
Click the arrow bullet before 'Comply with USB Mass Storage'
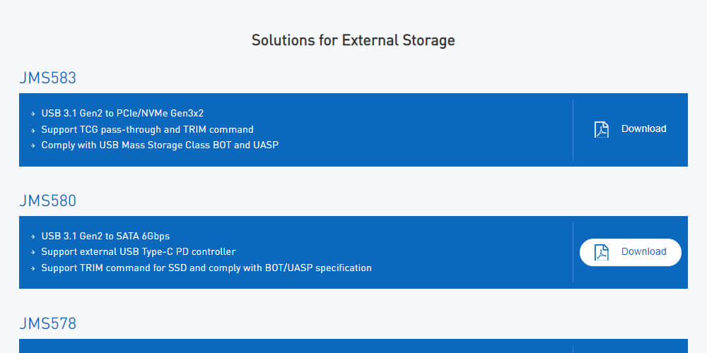pyautogui.click(x=33, y=146)
